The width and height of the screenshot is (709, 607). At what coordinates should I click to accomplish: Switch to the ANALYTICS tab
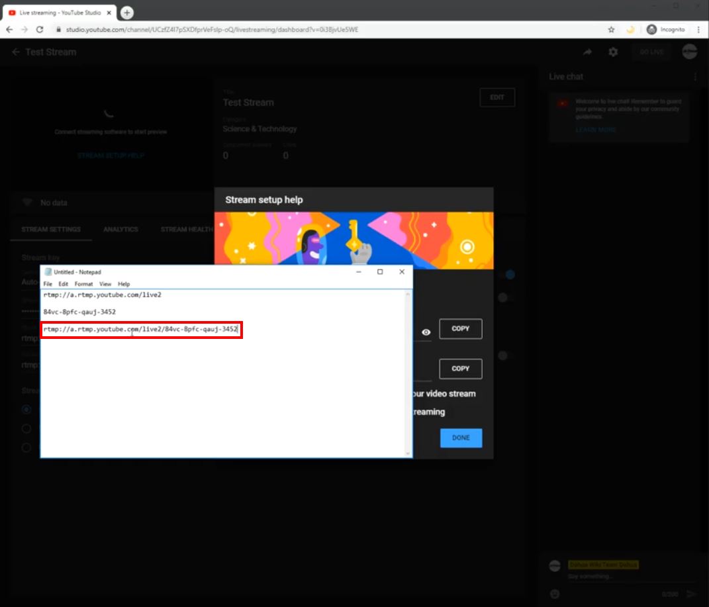point(120,229)
